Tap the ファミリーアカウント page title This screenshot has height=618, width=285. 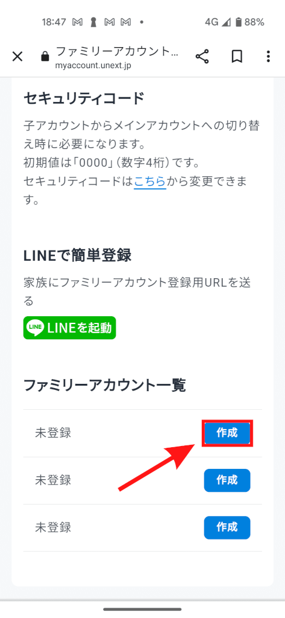tap(117, 51)
